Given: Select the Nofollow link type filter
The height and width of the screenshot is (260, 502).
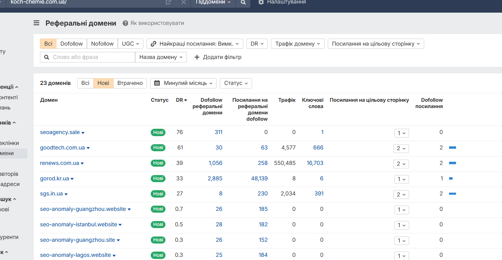Looking at the screenshot, I should pyautogui.click(x=102, y=44).
